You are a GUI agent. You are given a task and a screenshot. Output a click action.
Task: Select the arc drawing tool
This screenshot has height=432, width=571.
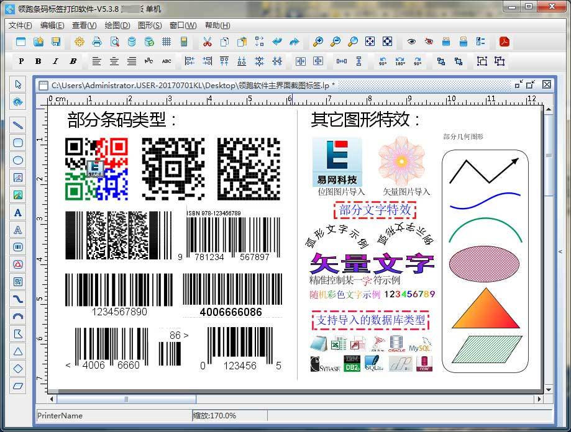click(x=18, y=317)
